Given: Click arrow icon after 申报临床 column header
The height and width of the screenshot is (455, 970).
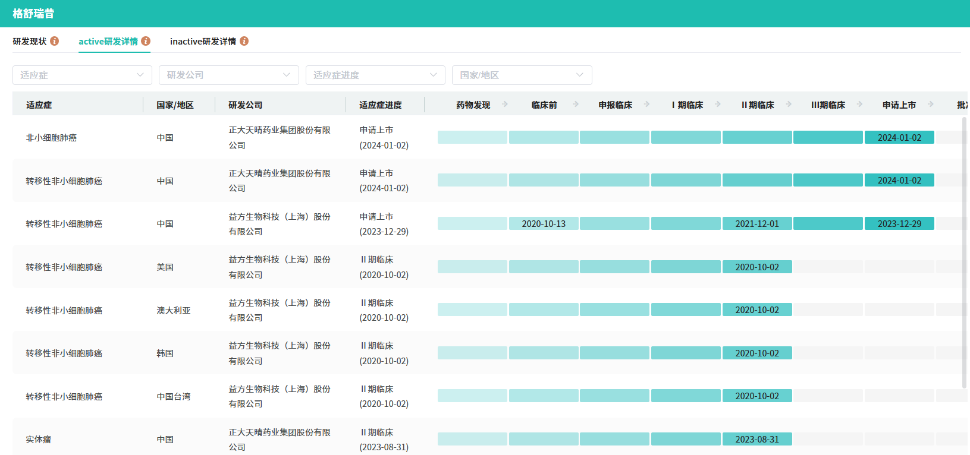Looking at the screenshot, I should click(647, 105).
